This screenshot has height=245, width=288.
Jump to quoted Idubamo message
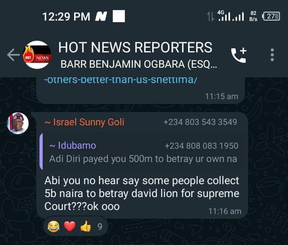pos(142,152)
